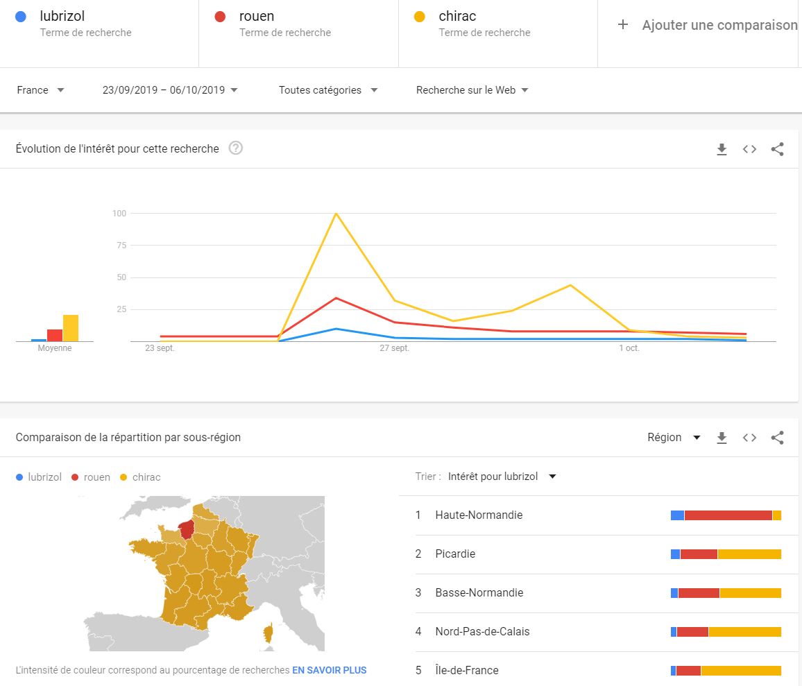
Task: Change the Région granularity dropdown
Action: tap(674, 438)
